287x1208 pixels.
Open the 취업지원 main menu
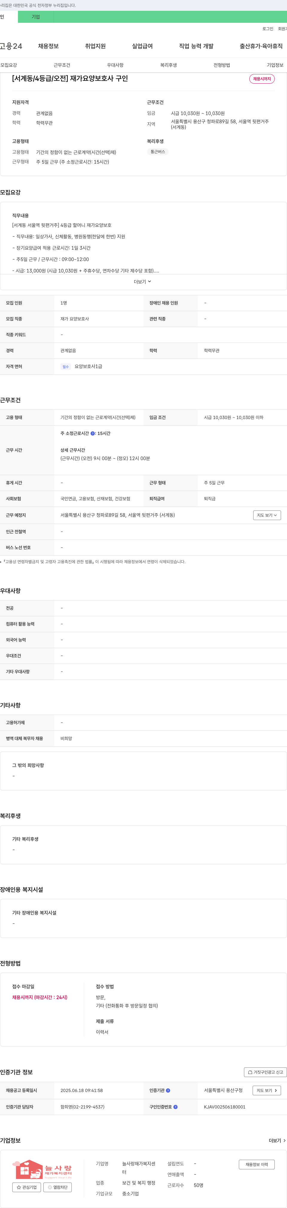tap(95, 46)
